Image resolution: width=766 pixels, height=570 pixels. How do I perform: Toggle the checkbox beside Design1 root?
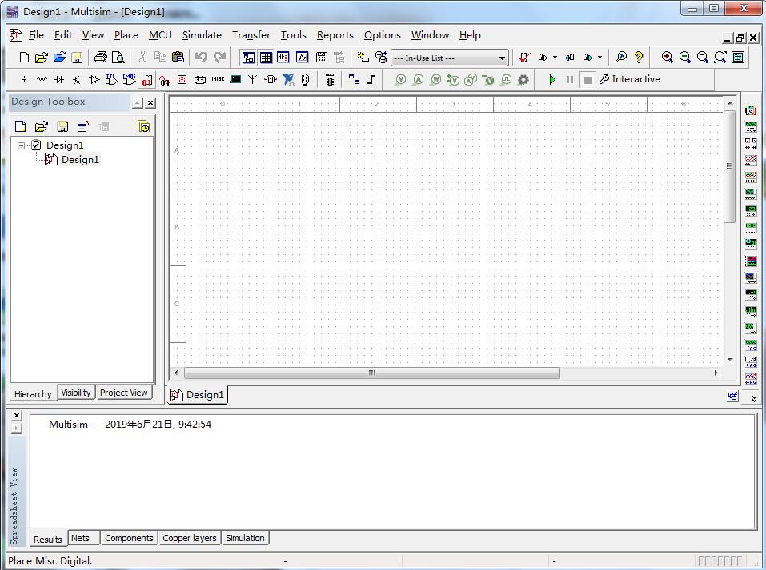click(36, 145)
